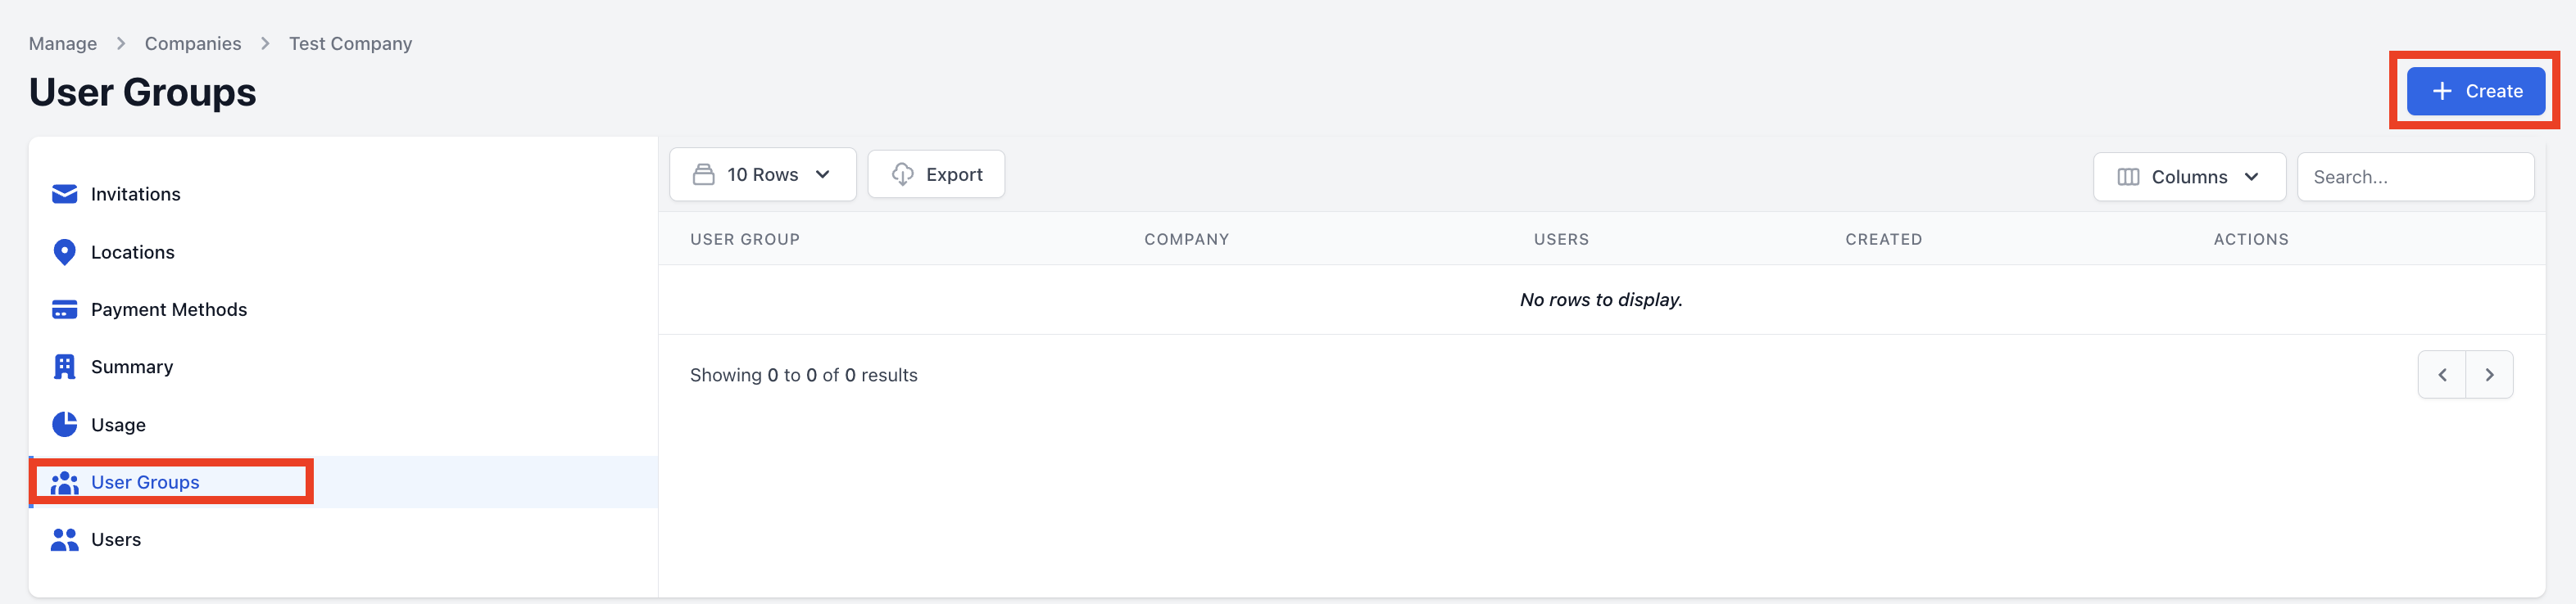Sort by COMPANY column header
The image size is (2576, 604).
point(1186,240)
